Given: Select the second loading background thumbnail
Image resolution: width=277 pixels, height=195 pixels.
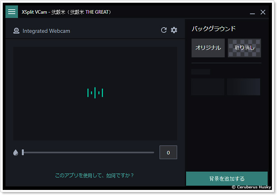Looking at the screenshot, I should 243,87.
